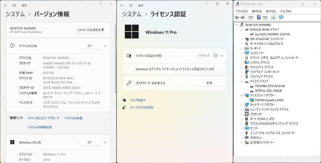
Task: Click the info icon next to デバイスの仕様
Action: pyautogui.click(x=12, y=46)
